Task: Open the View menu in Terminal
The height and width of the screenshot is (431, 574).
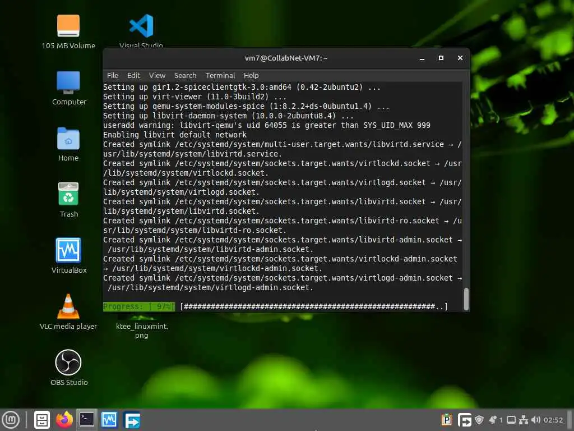Action: coord(157,76)
